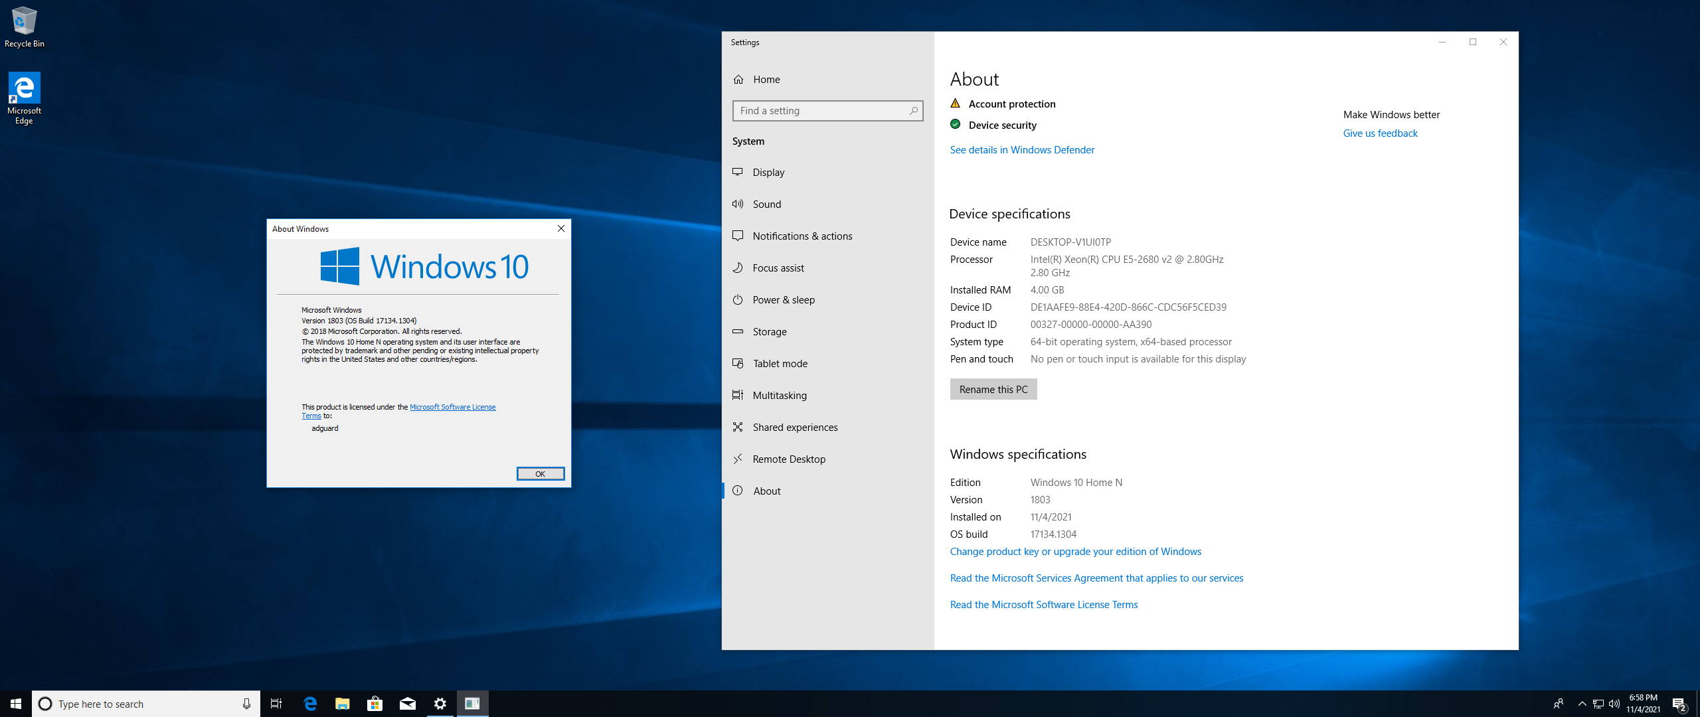Viewport: 1700px width, 717px height.
Task: Open the People icon in system tray
Action: (x=1559, y=704)
